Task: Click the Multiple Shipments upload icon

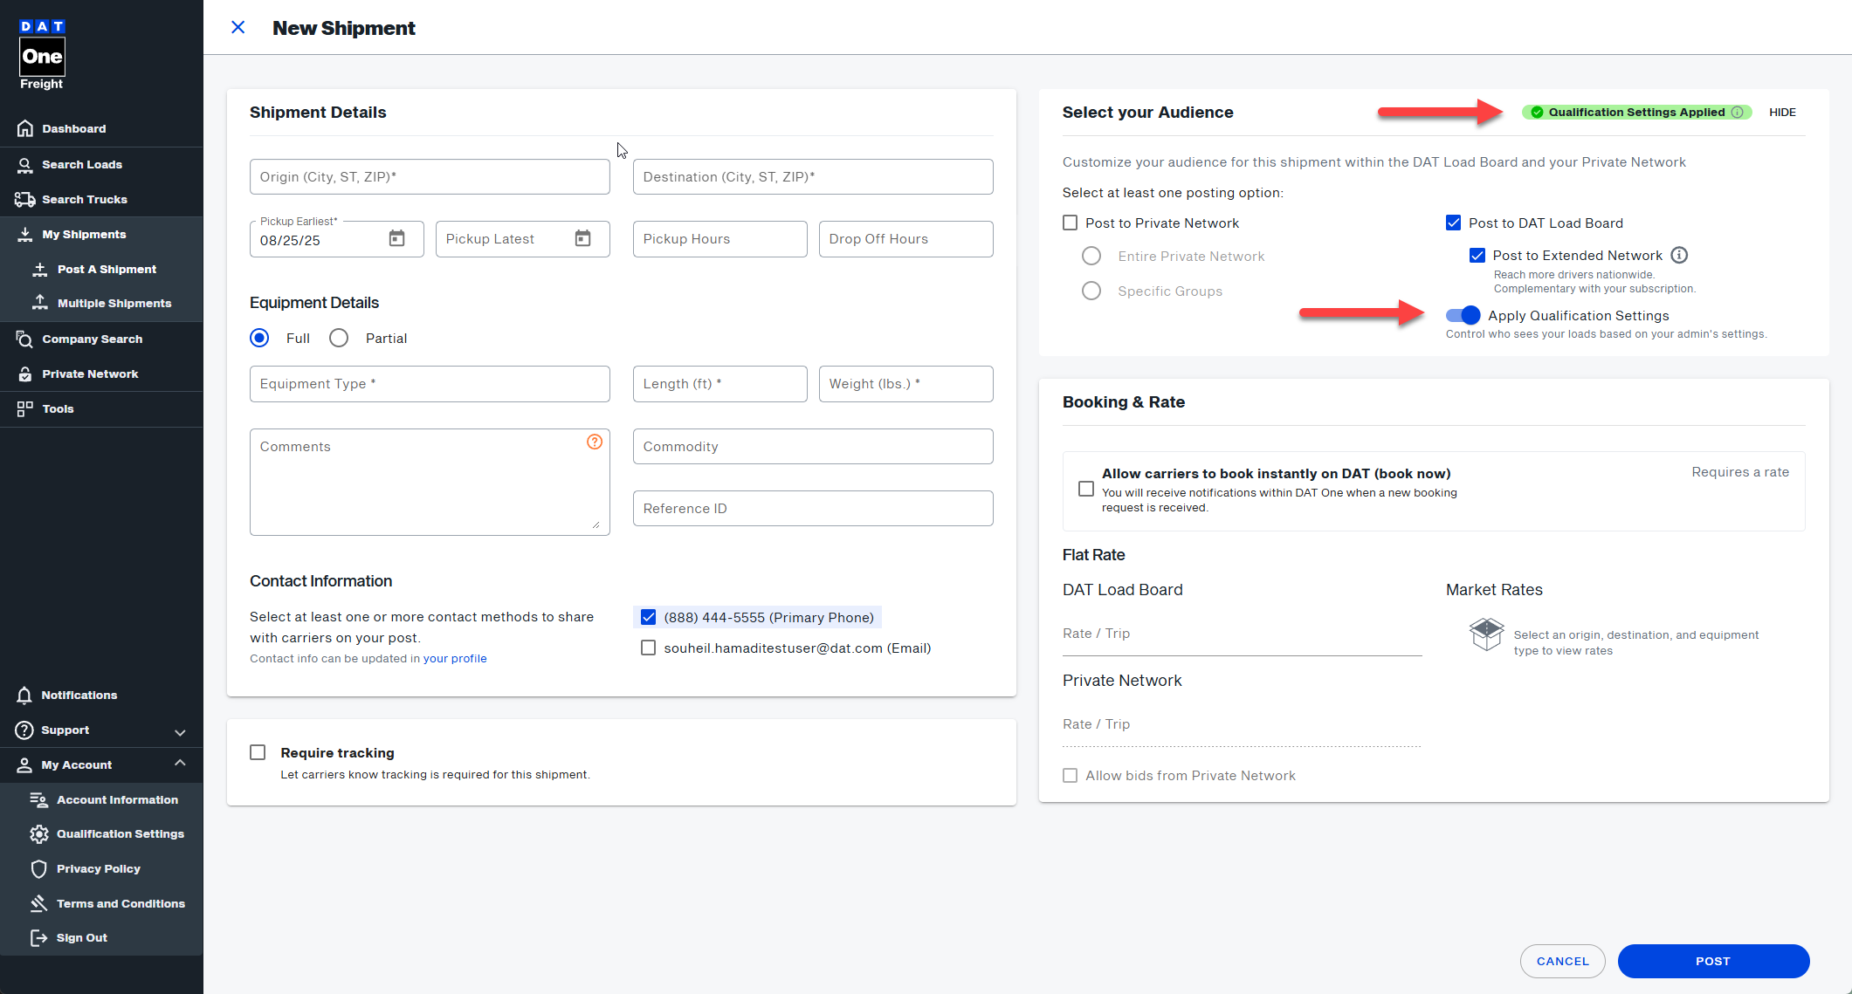Action: [x=40, y=303]
